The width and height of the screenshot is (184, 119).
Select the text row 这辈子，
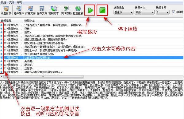[29, 68]
